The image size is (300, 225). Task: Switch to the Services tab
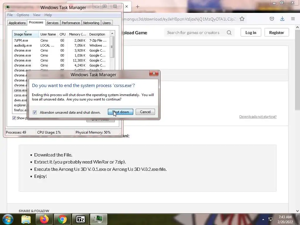tap(52, 23)
